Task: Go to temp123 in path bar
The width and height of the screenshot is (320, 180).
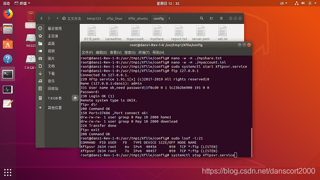Action: pyautogui.click(x=94, y=18)
